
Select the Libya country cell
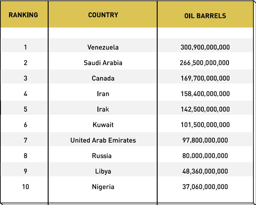click(x=103, y=171)
